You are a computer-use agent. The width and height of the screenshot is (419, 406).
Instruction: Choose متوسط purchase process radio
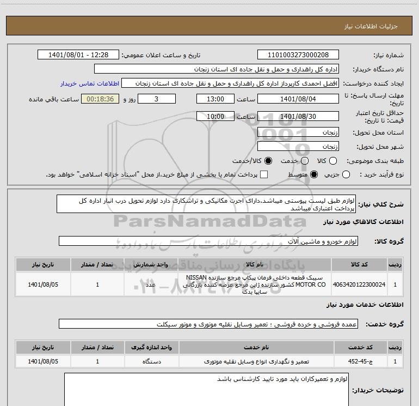click(314, 174)
